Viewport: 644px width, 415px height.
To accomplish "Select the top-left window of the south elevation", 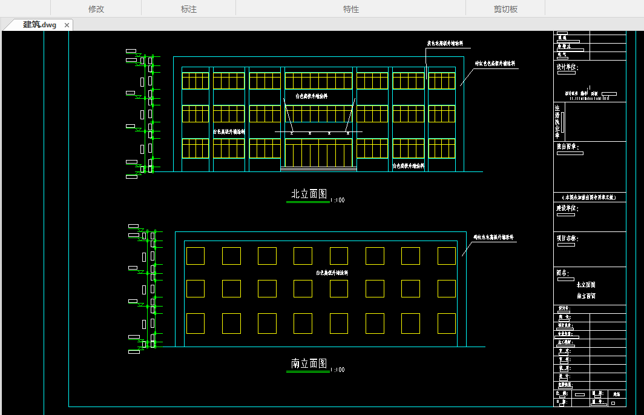I will pyautogui.click(x=195, y=256).
